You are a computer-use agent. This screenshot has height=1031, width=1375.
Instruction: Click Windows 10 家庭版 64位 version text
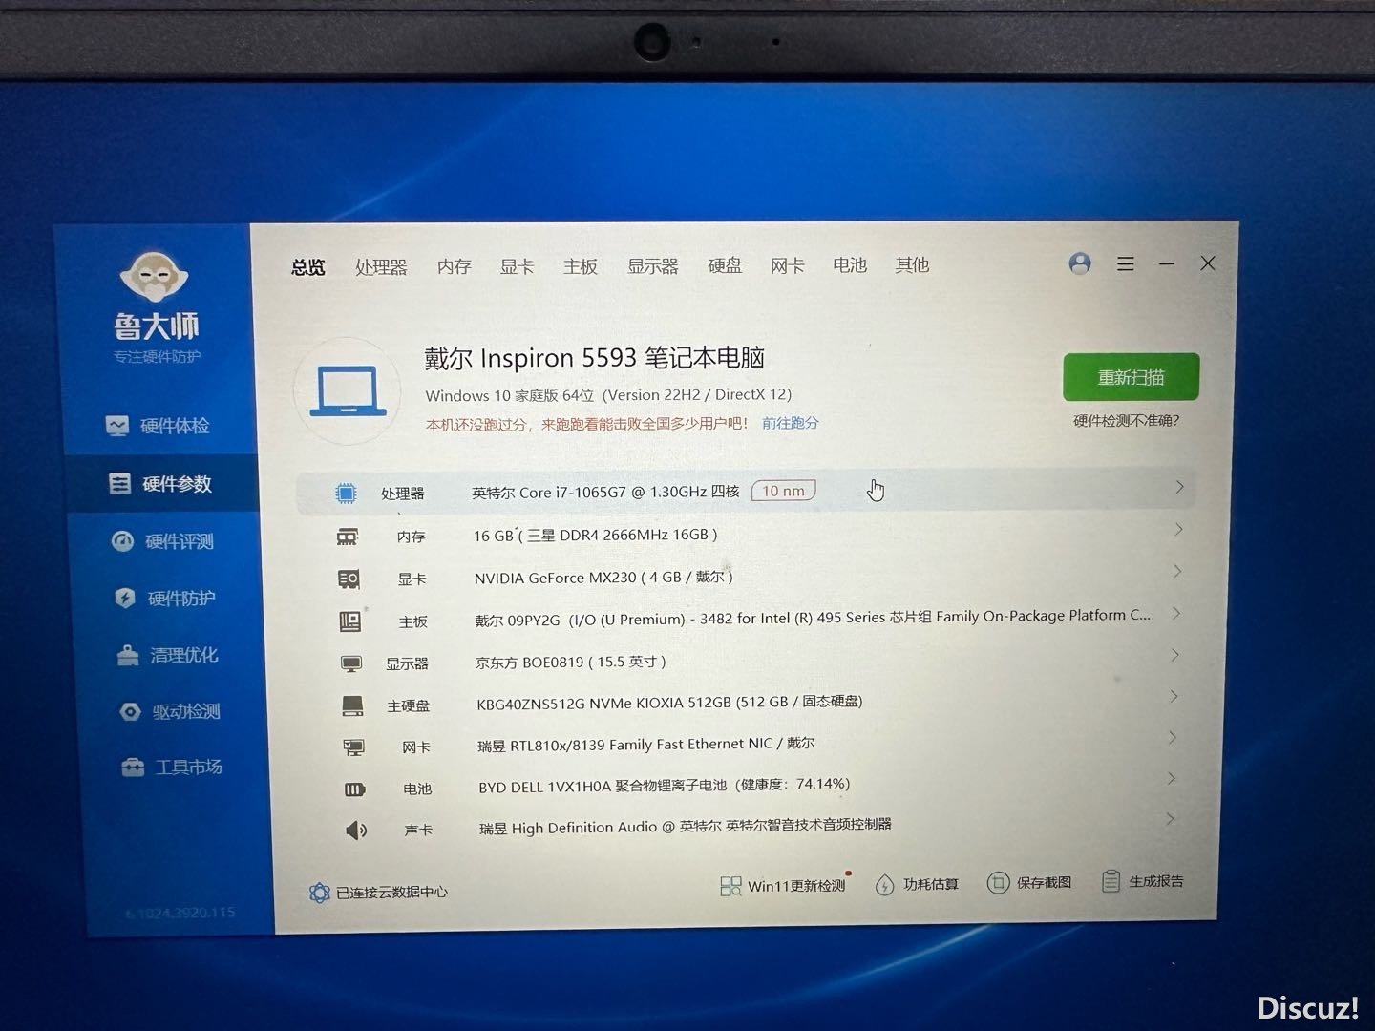[x=608, y=395]
